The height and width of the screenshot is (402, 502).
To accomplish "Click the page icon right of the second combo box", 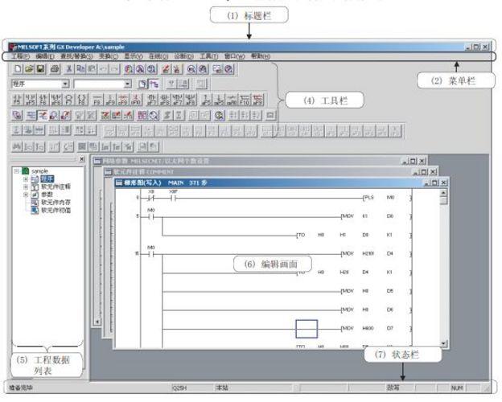I will coord(142,84).
